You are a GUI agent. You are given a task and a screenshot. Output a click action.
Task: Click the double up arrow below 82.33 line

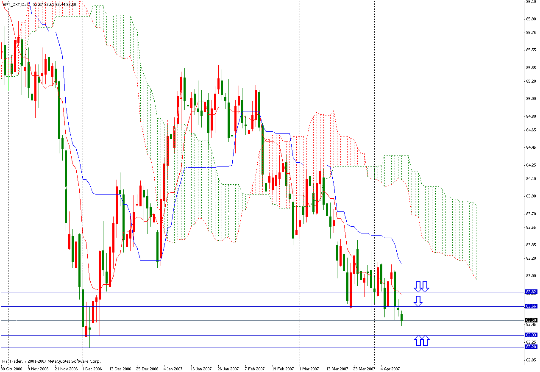[422, 341]
